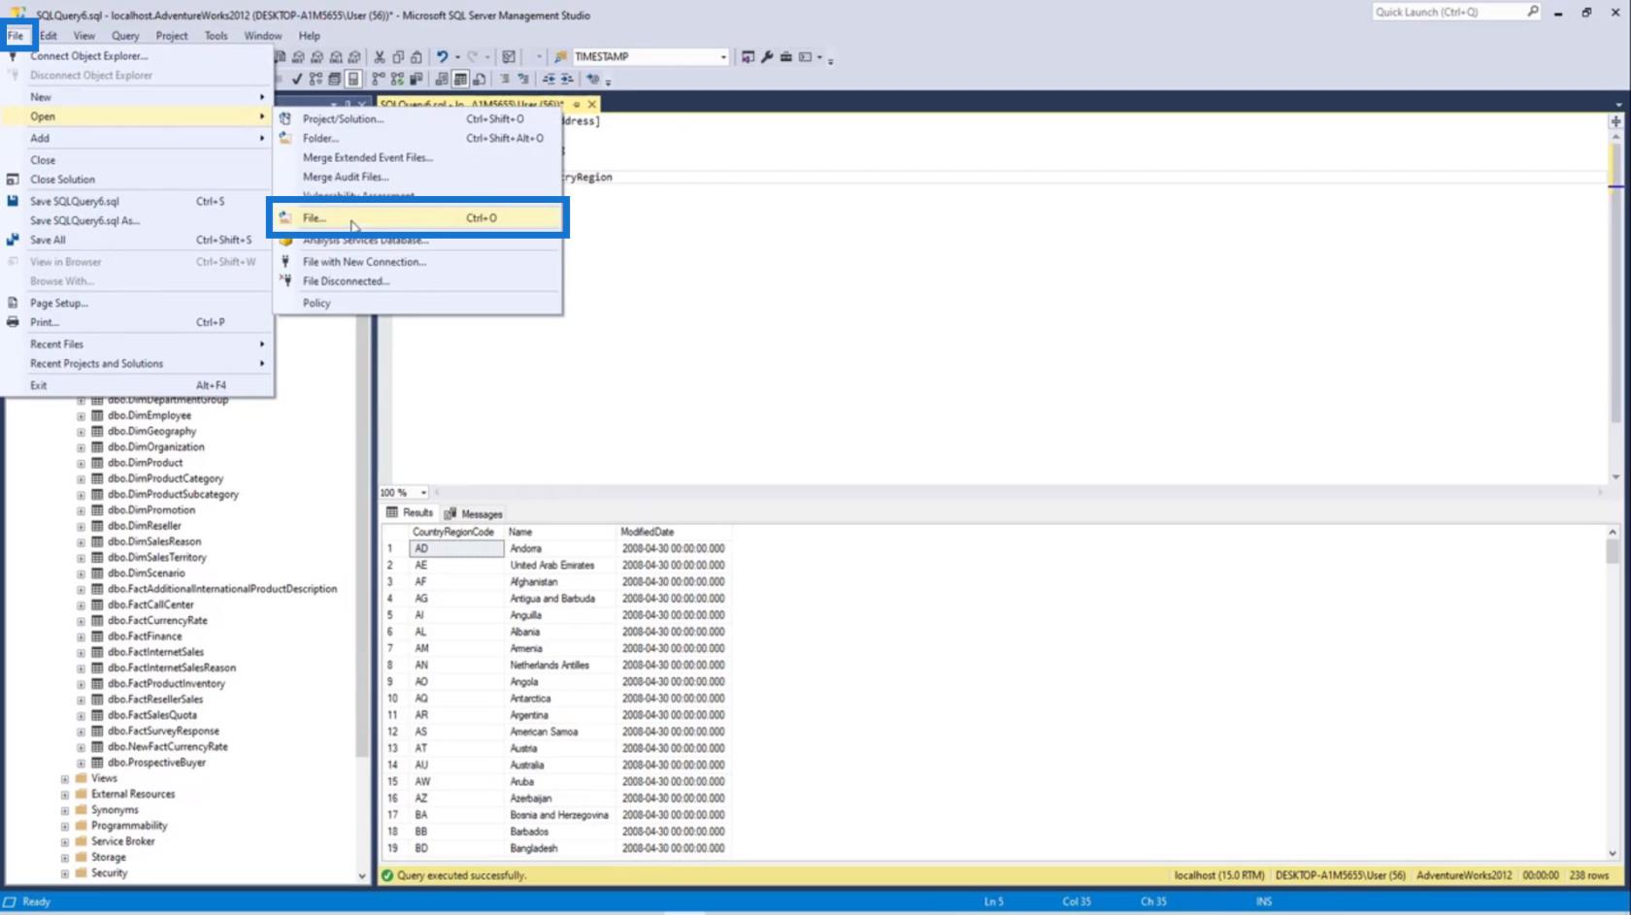Click the Undo arrow icon
Viewport: 1631px width, 915px height.
coord(443,57)
